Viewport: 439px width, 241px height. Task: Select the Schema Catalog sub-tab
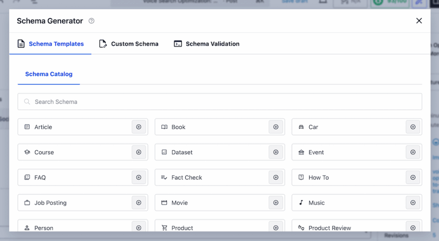tap(49, 74)
